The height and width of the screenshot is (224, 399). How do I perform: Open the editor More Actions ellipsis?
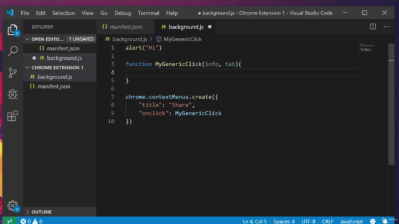pyautogui.click(x=387, y=27)
